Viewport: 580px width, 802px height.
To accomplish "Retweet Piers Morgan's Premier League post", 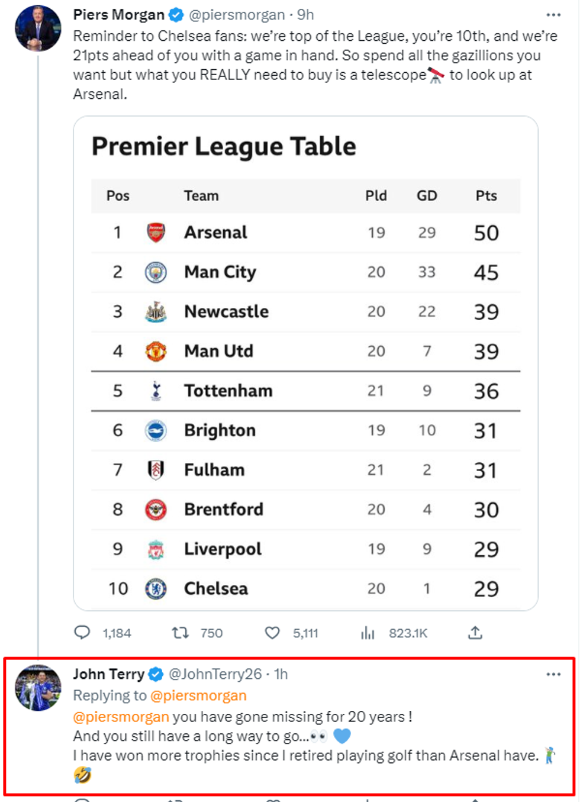I will pyautogui.click(x=181, y=633).
